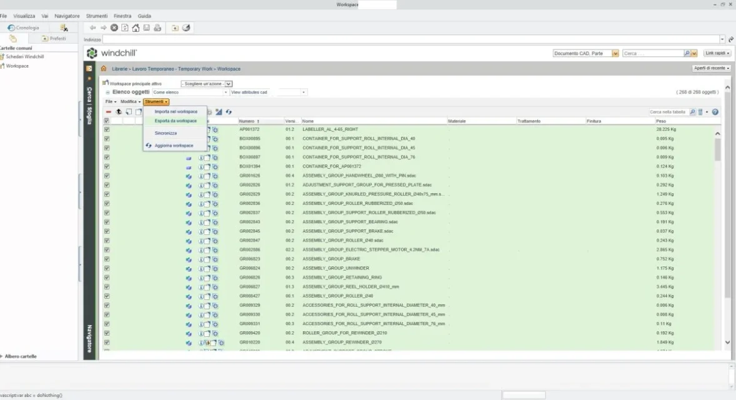Click the info icon for GR001626 row
736x400 pixels.
tap(201, 176)
